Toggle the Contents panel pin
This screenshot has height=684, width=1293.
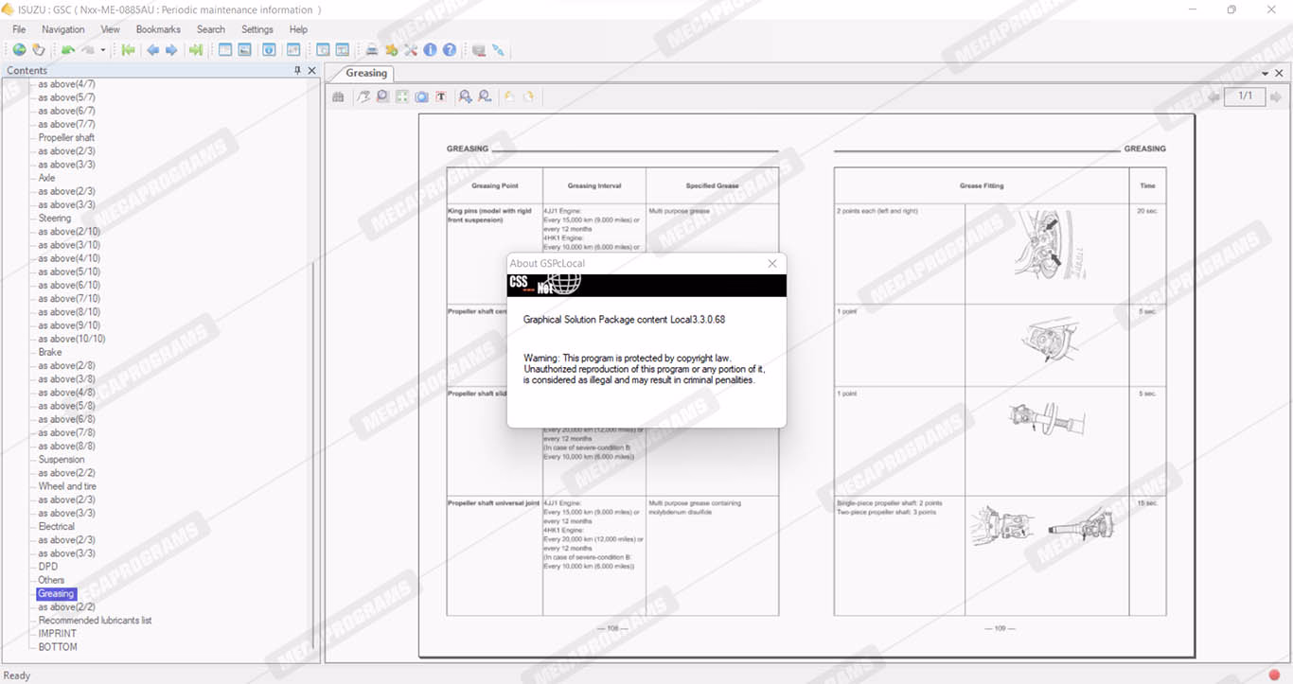[x=297, y=71]
